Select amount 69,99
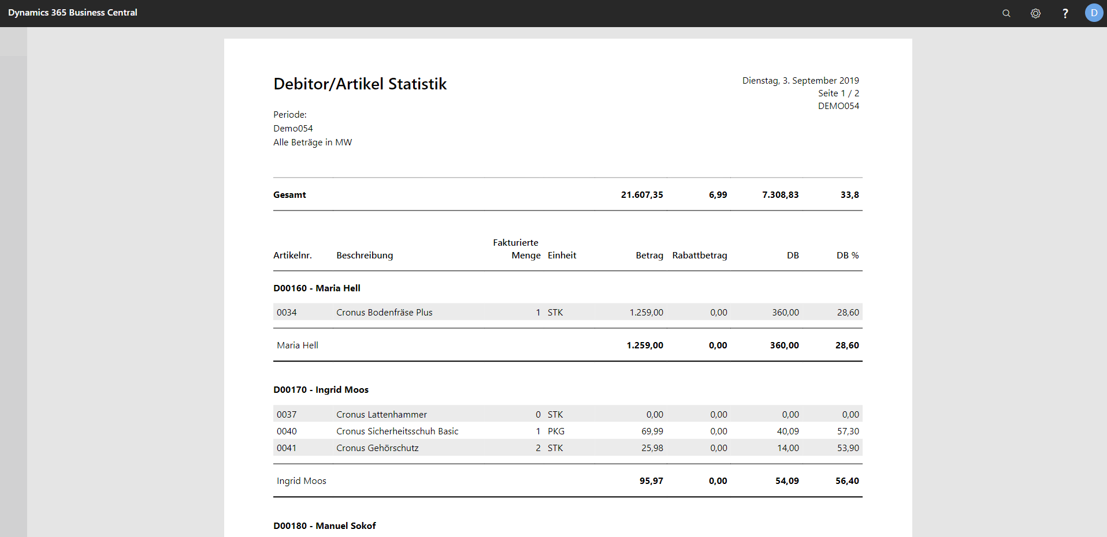The width and height of the screenshot is (1107, 537). point(652,431)
